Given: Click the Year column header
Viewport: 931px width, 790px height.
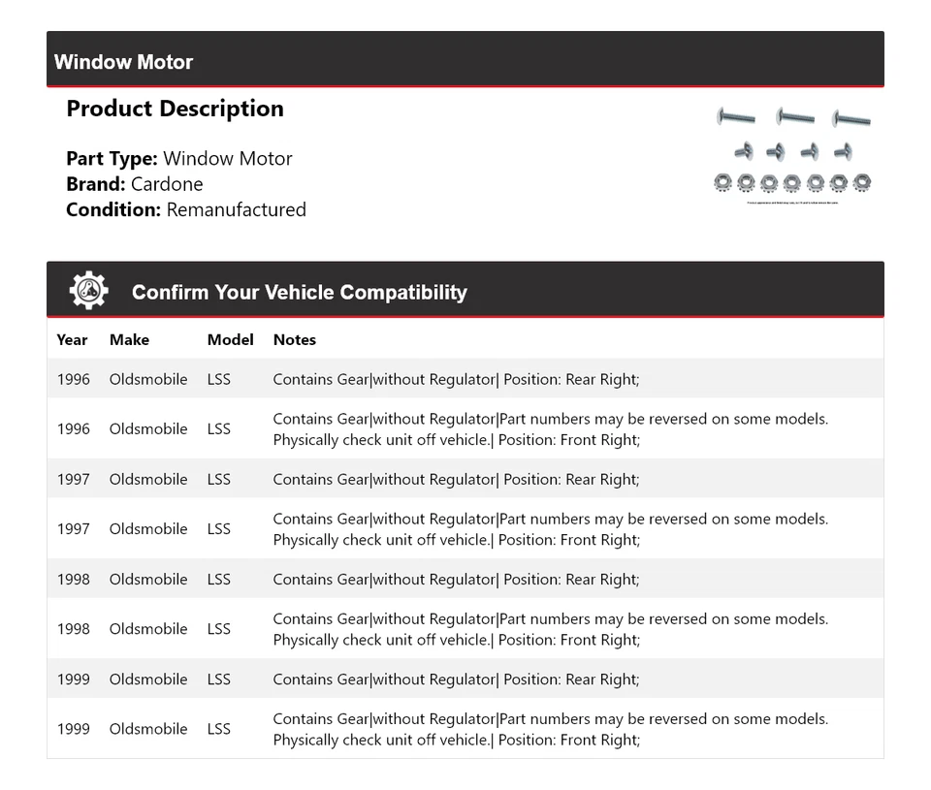Looking at the screenshot, I should (72, 339).
